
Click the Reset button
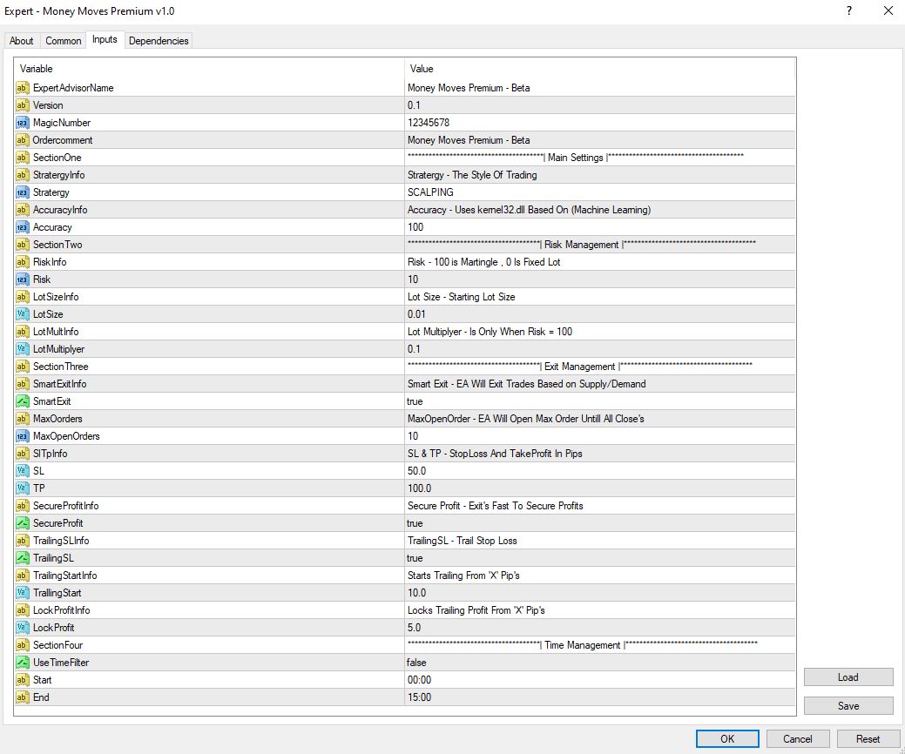[868, 739]
